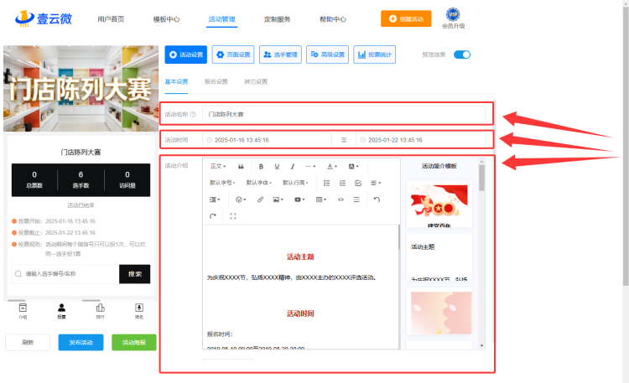
Task: Switch to the 基本设置 tab
Action: 176,81
